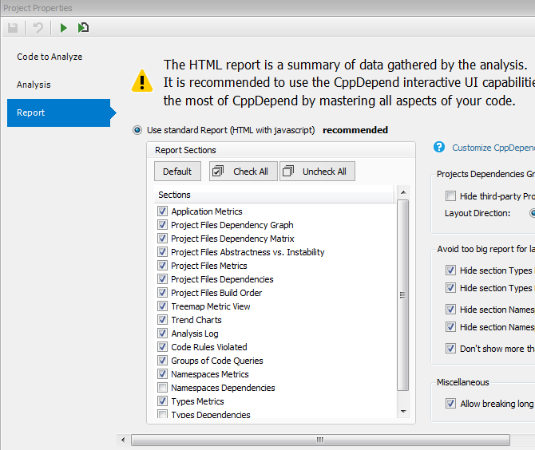Click the Save project toolbar icon
This screenshot has height=450, width=535.
point(13,28)
